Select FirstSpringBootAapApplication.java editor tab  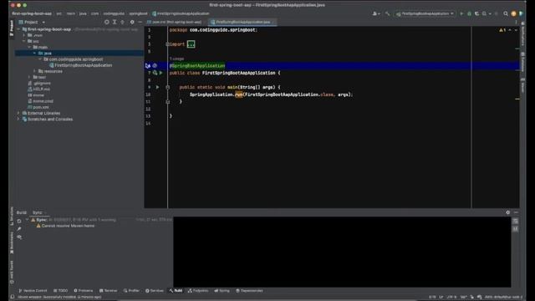[x=242, y=22]
